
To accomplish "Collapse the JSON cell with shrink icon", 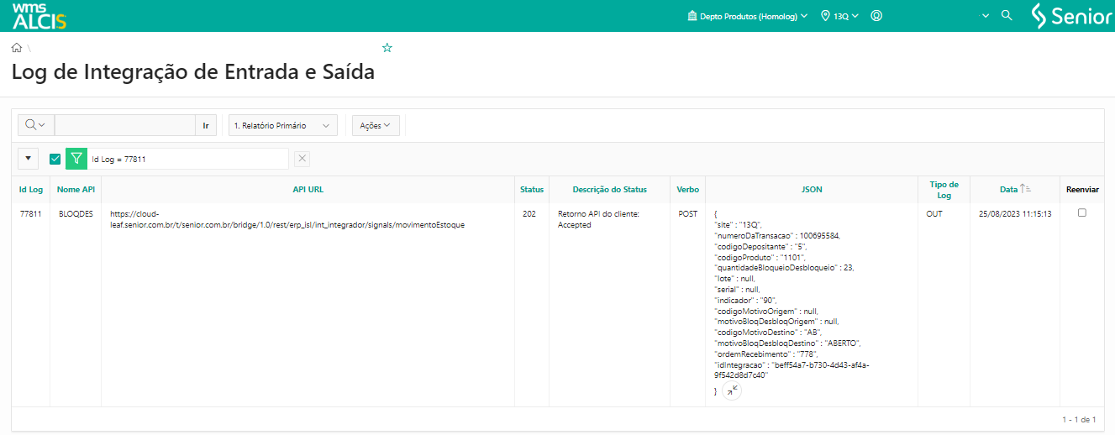I will 732,390.
